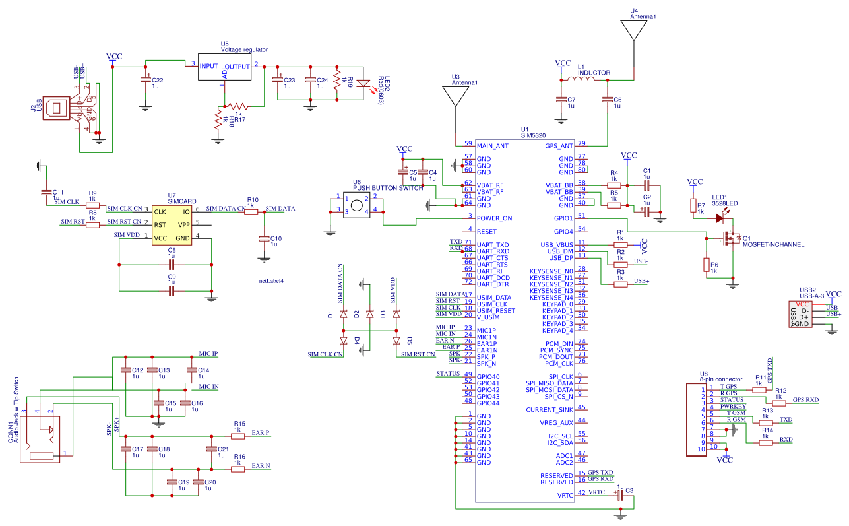This screenshot has width=849, height=526.
Task: Select the KEYSENSE_N0 pin label
Action: click(551, 271)
